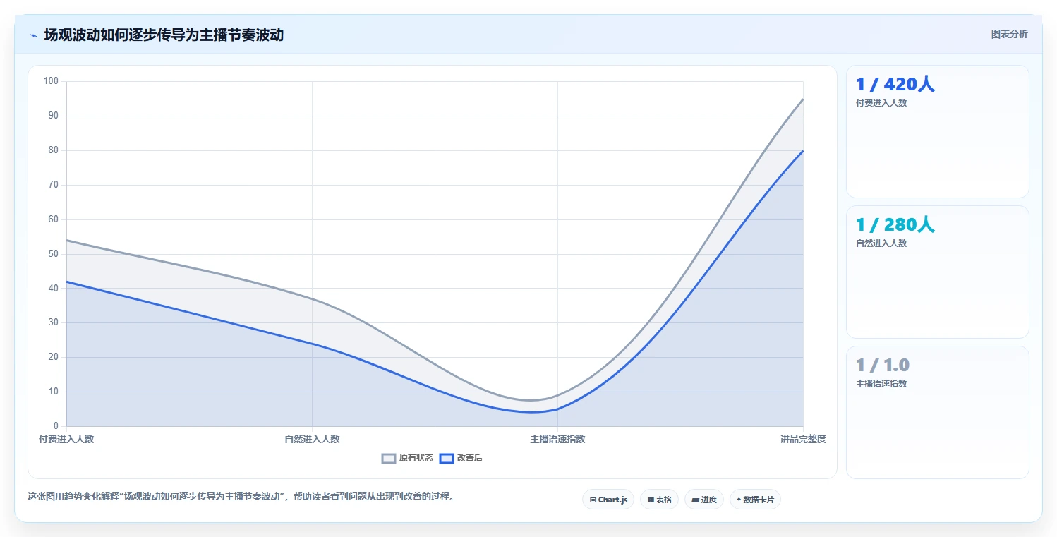Click the 主播语速指数 caption in third card
The image size is (1057, 537).
[x=881, y=383]
